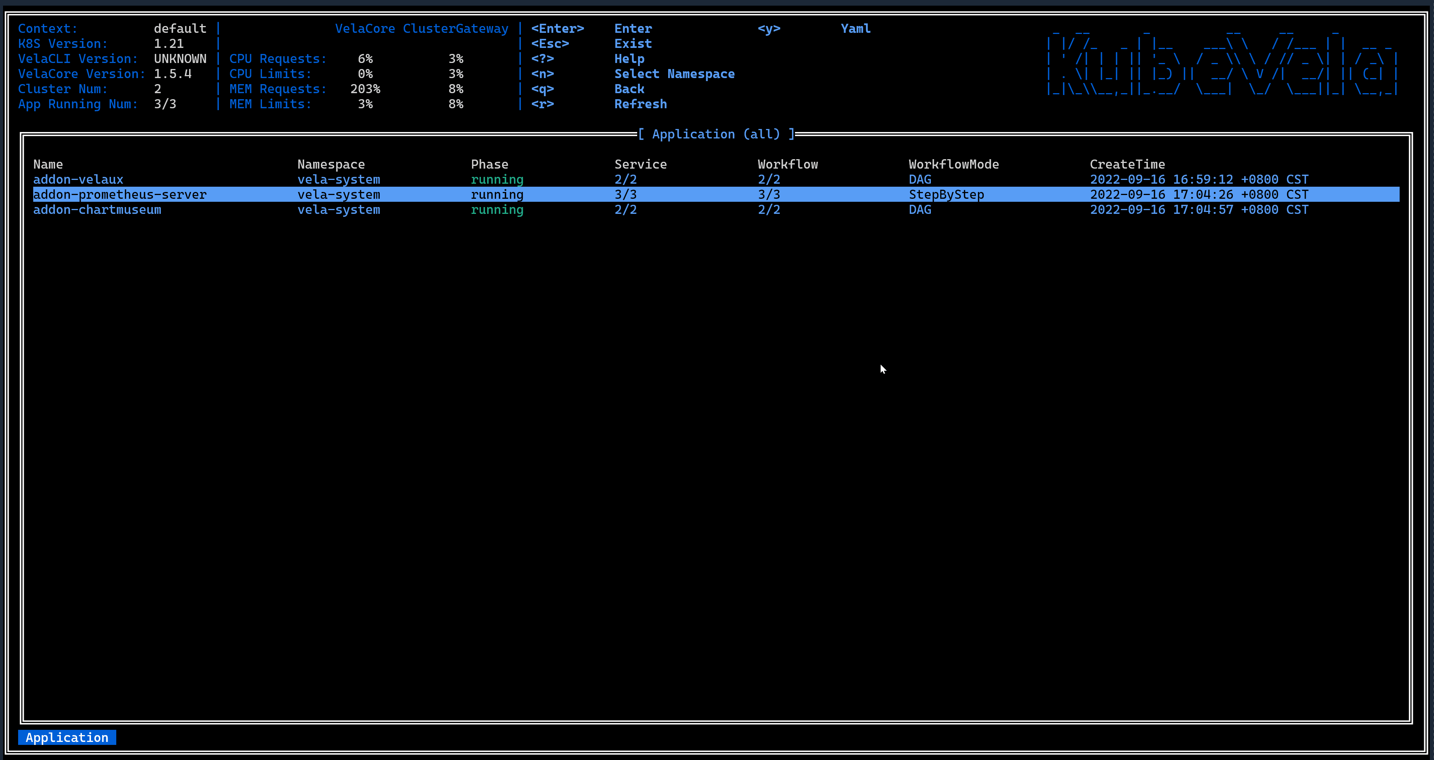Select addon-chartmuseum application row

717,209
